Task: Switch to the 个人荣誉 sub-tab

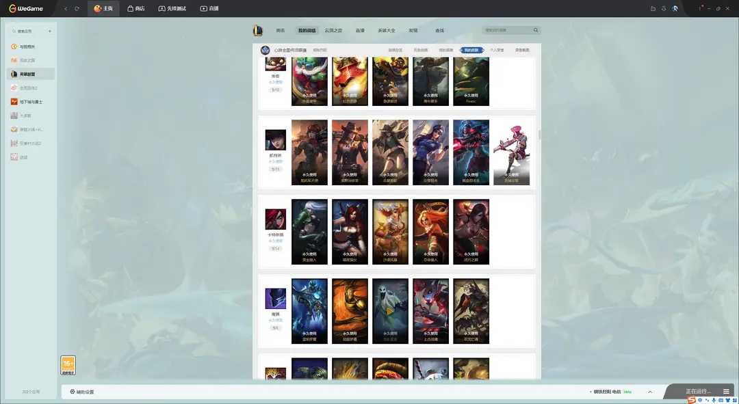Action: pos(497,50)
